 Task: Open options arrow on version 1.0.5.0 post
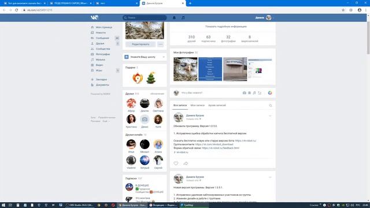pyautogui.click(x=270, y=116)
